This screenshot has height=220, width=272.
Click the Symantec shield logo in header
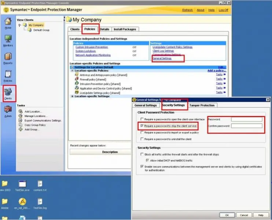point(6,10)
